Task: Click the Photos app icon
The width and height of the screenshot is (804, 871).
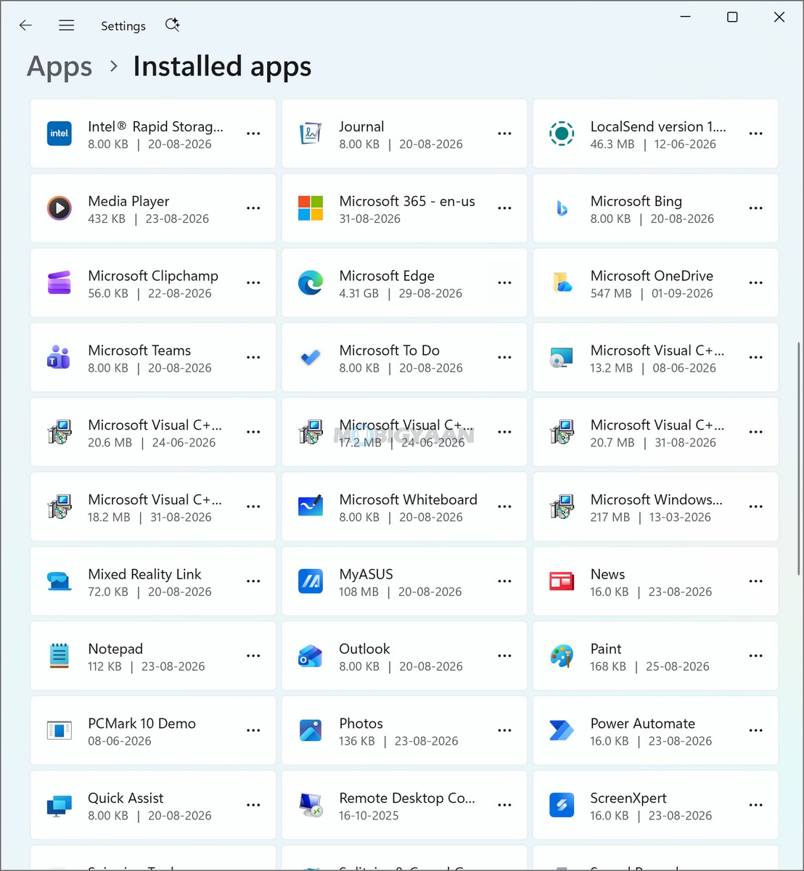Action: pos(311,731)
